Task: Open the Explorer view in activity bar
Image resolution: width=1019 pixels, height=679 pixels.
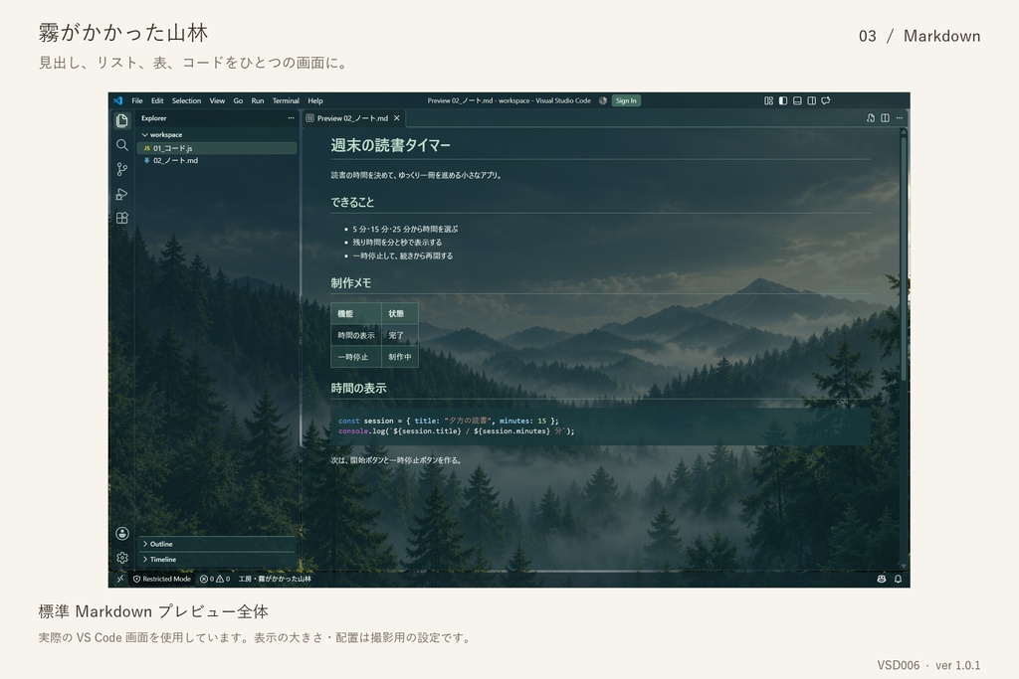Action: click(x=121, y=120)
